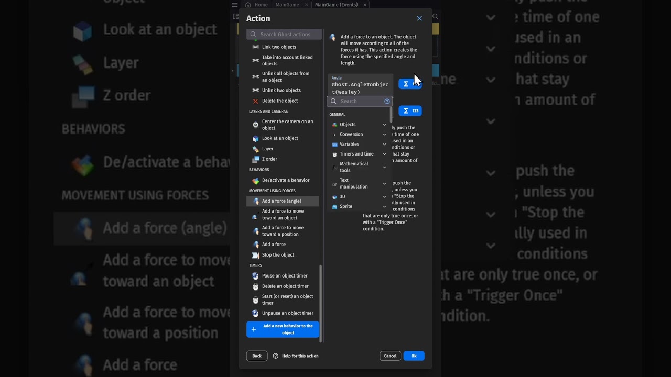Choose Take into account linked objects
The width and height of the screenshot is (671, 377).
[283, 60]
